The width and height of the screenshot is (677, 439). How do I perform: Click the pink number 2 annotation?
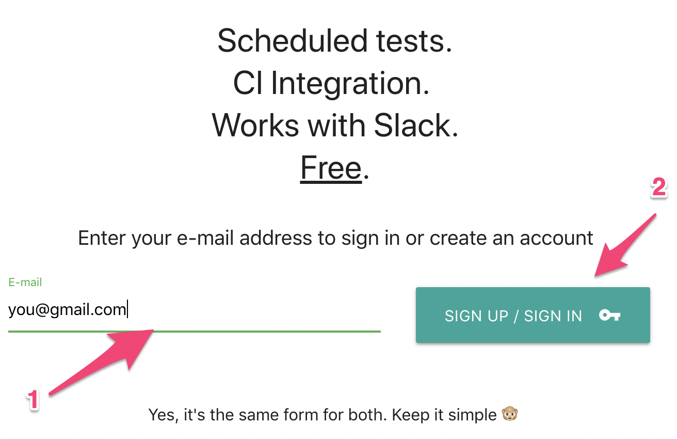pyautogui.click(x=658, y=187)
